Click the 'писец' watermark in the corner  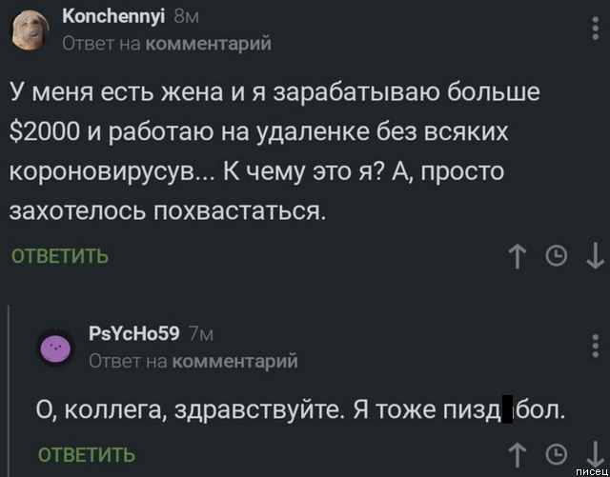tap(588, 469)
